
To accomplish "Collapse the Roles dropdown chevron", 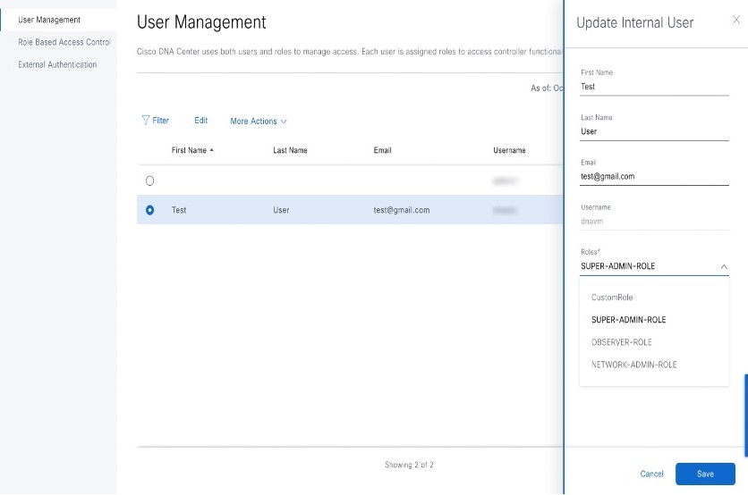I will 724,267.
